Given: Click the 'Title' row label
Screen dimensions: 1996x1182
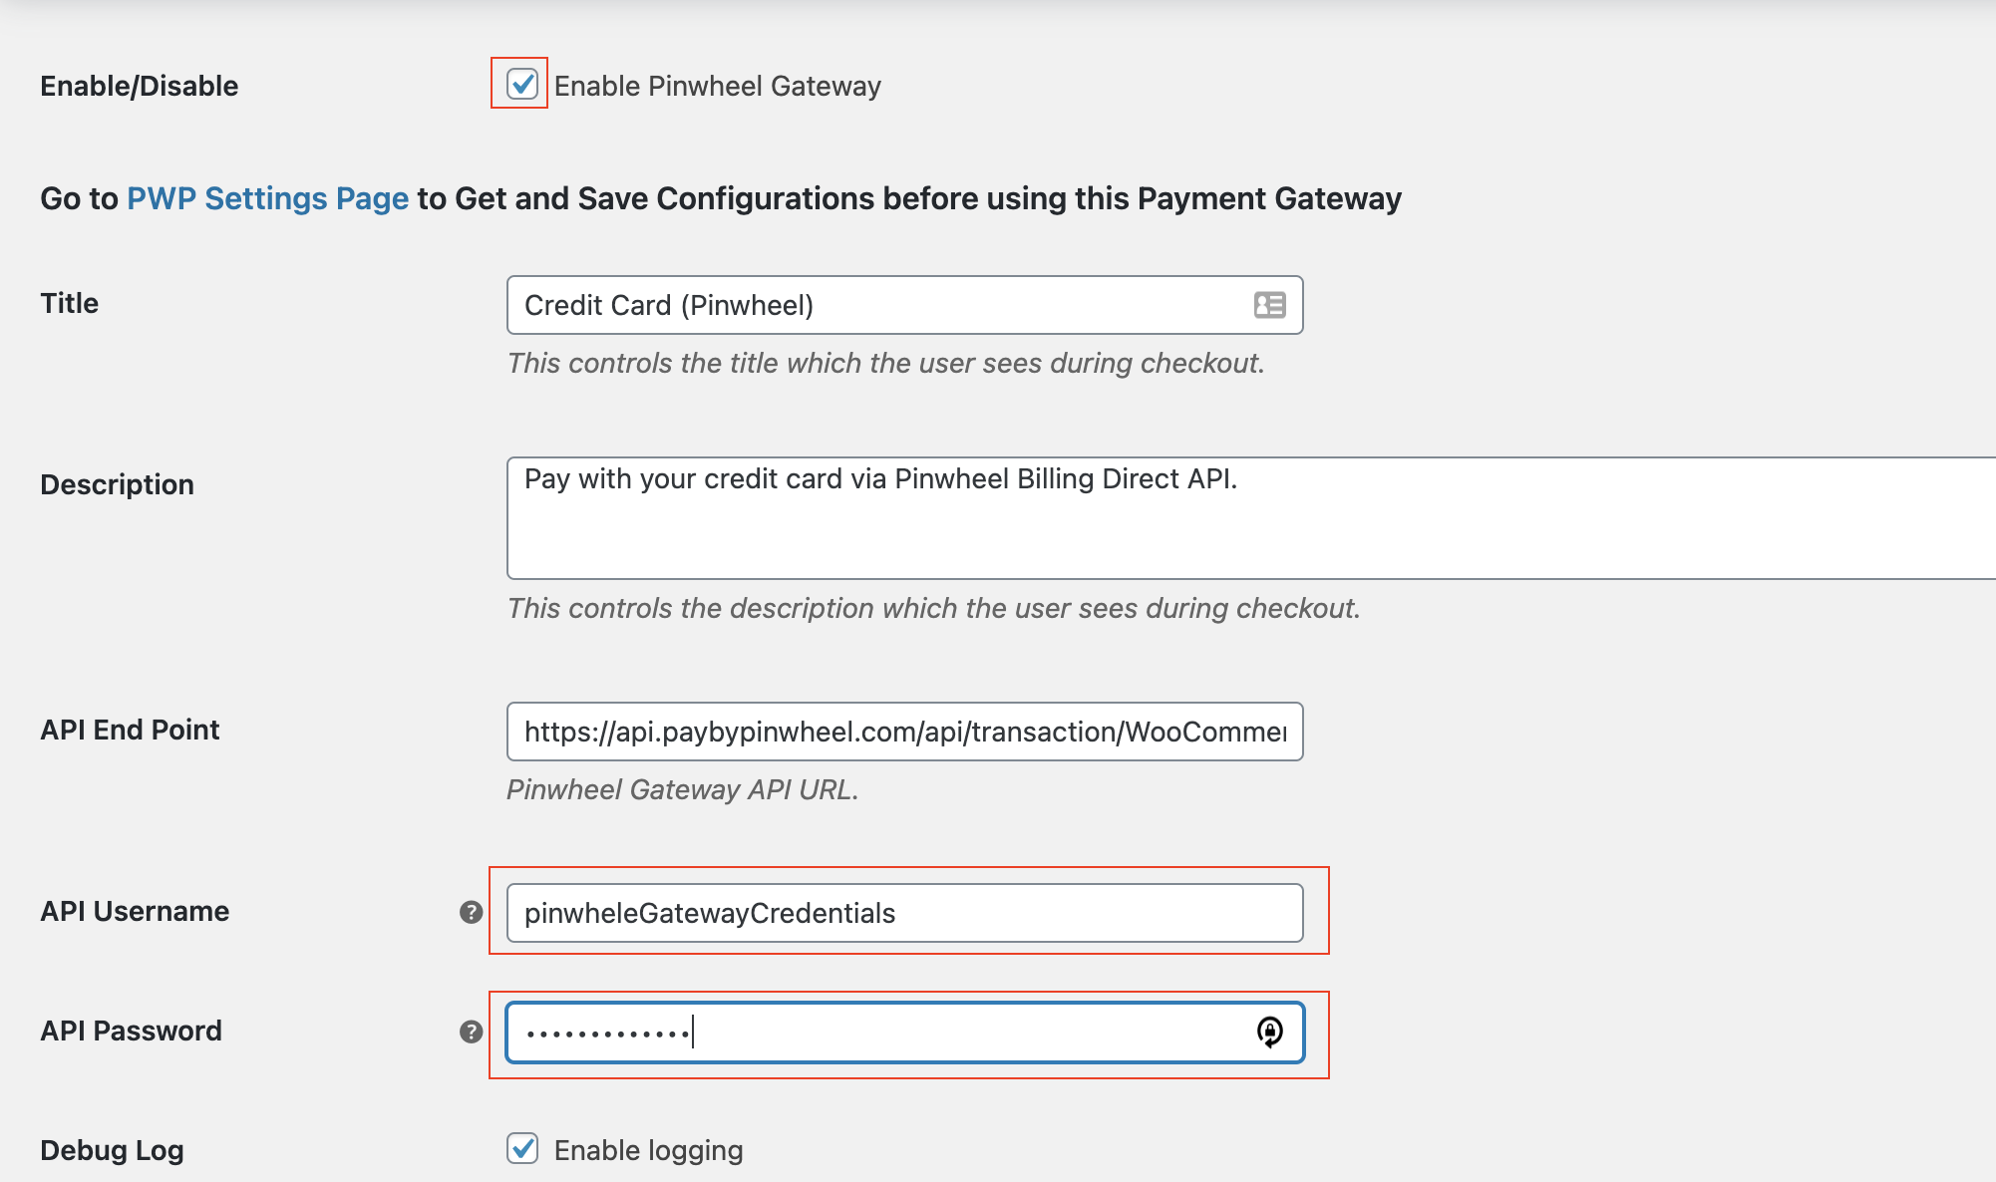Looking at the screenshot, I should pyautogui.click(x=70, y=303).
